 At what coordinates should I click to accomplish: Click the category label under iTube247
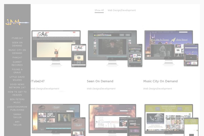click(45, 89)
